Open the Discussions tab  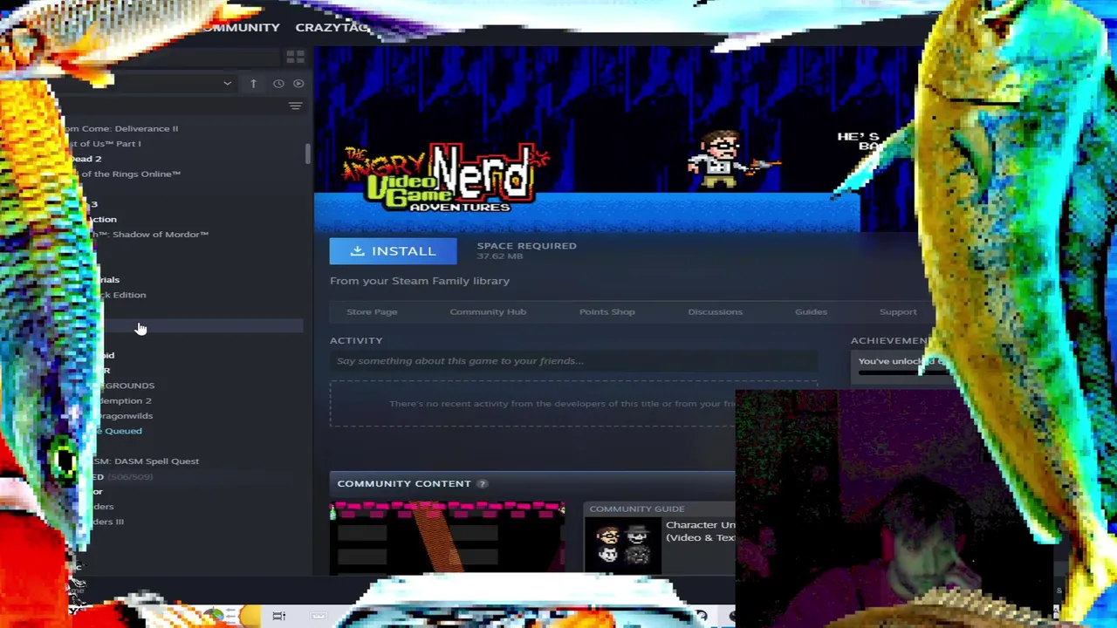point(715,311)
